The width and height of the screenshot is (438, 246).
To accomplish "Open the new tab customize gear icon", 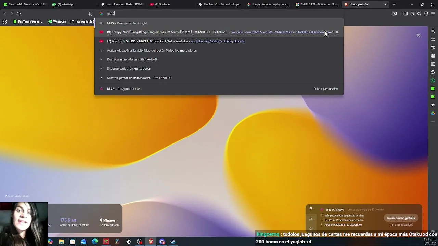I will 418,36.
